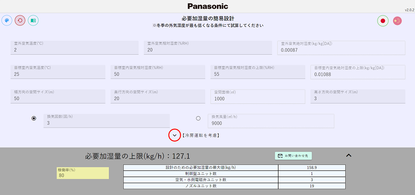Screen dimensions: 415x195
Task: Click the 室外空気温度 input field
Action: tap(74, 50)
